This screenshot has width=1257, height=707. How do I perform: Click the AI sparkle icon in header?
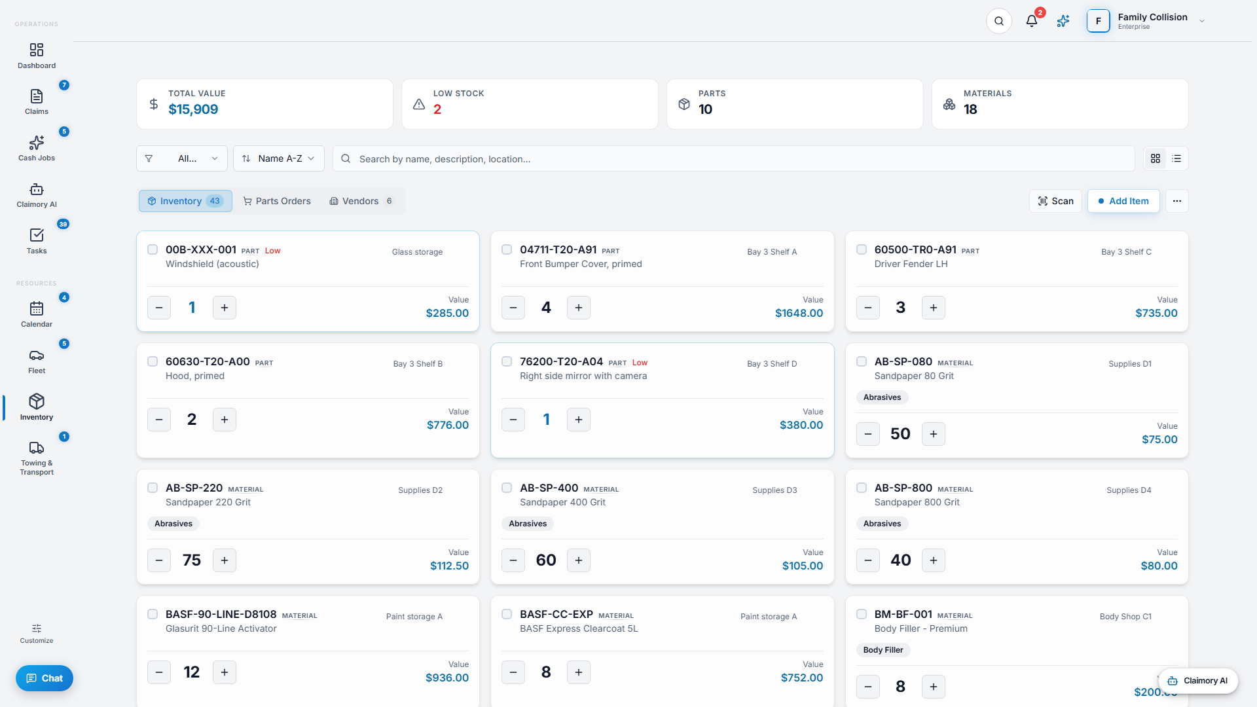pyautogui.click(x=1063, y=21)
